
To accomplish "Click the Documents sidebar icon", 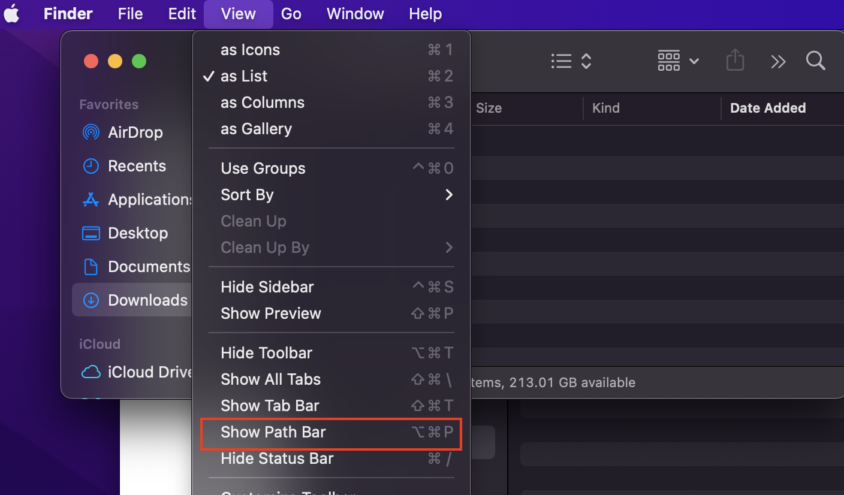I will coord(91,267).
